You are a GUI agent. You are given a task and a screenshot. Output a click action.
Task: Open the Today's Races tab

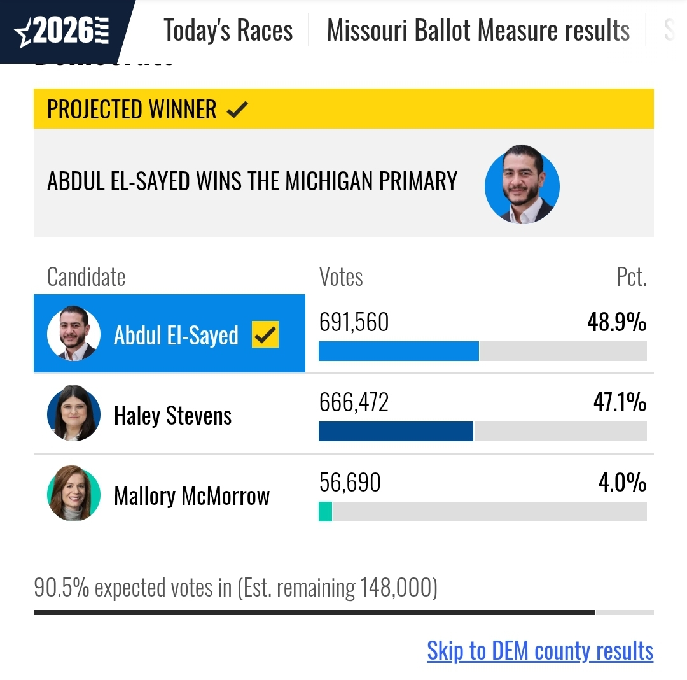click(x=228, y=31)
